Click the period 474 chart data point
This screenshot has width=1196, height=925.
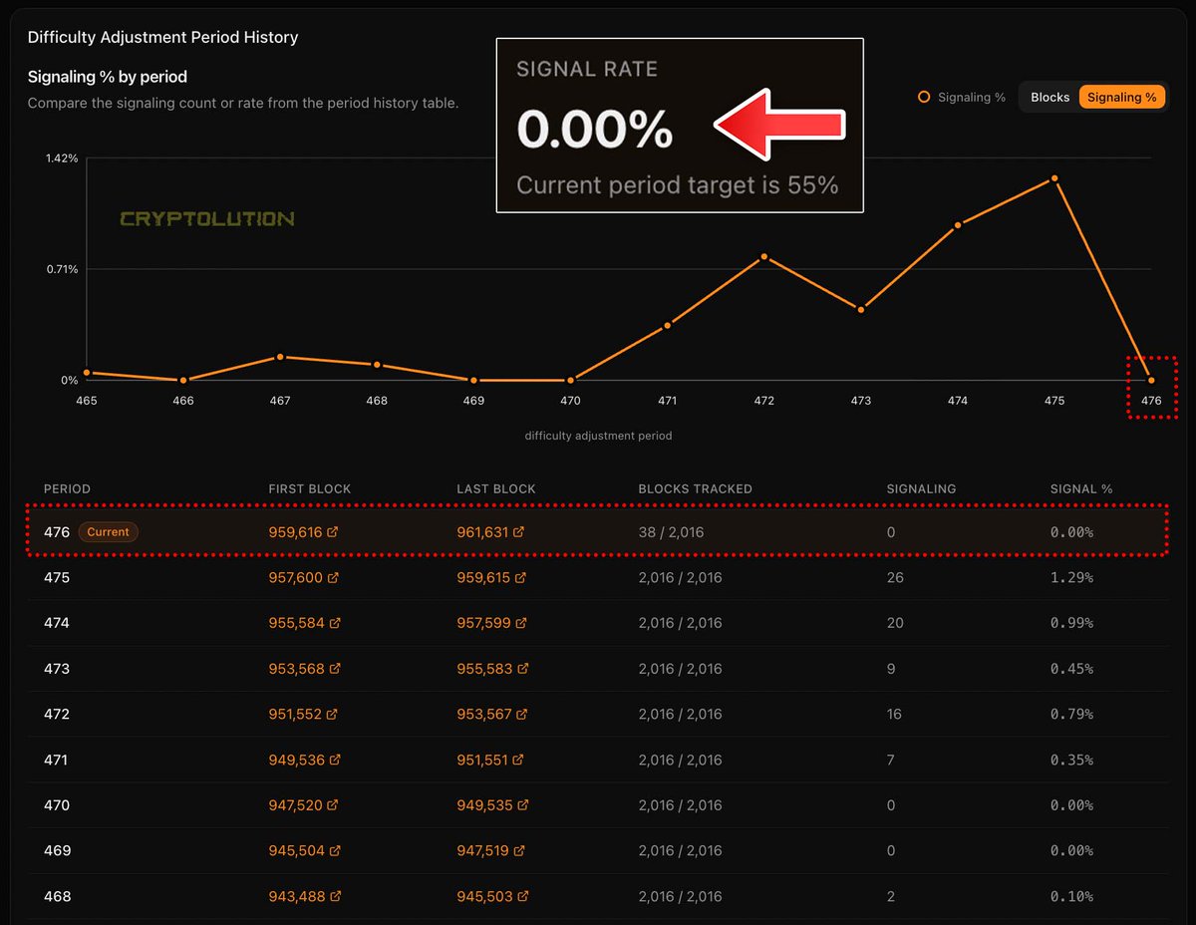958,225
